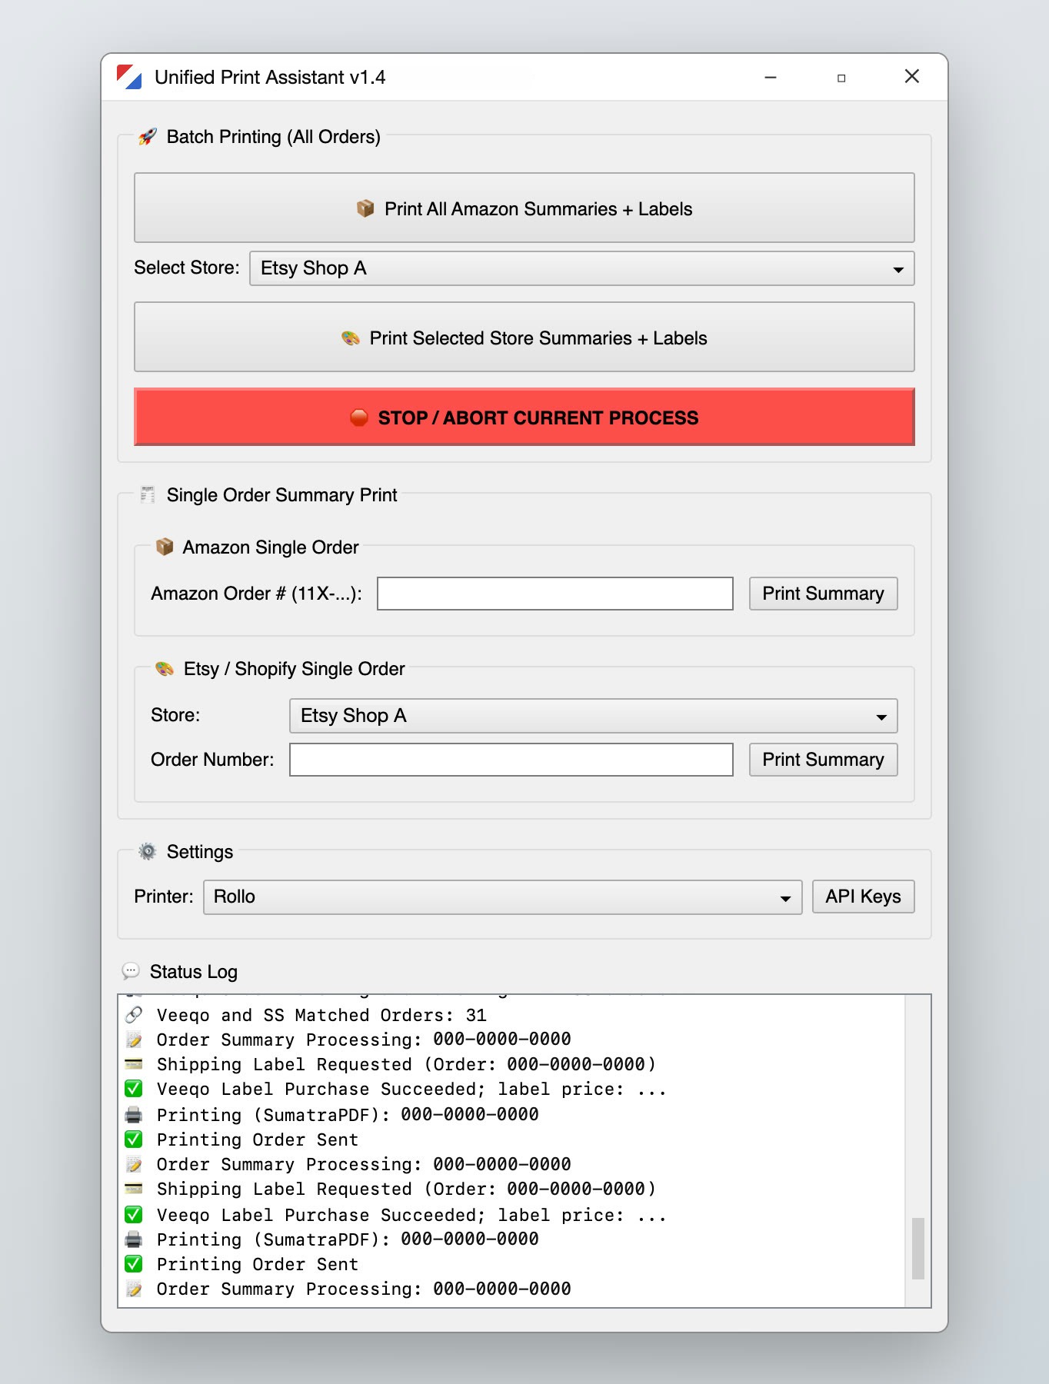The image size is (1049, 1384).
Task: Click the "Select Store:" label
Action: click(187, 268)
